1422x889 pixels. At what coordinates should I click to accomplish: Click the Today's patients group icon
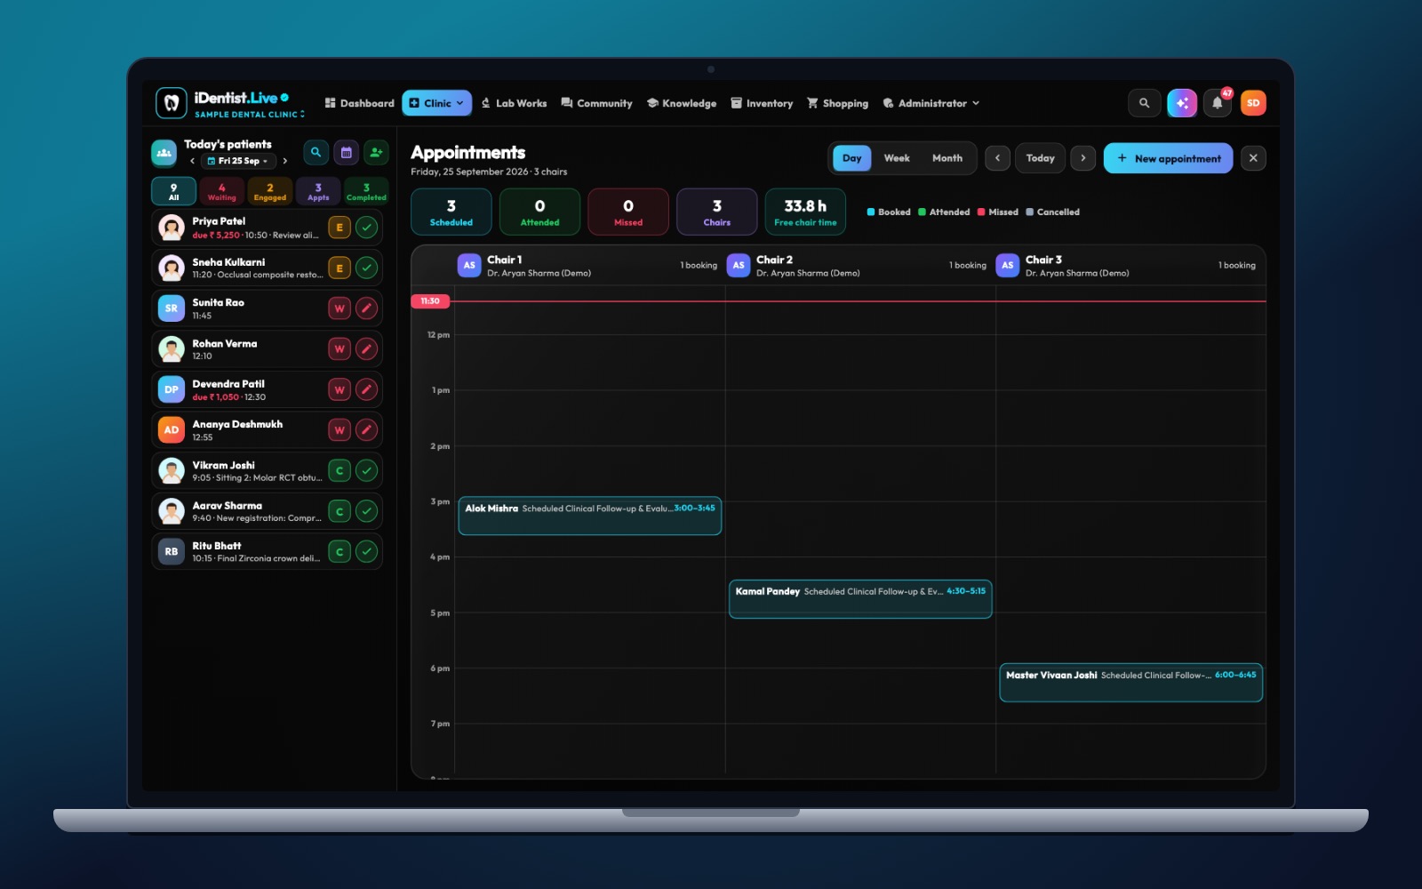[164, 153]
